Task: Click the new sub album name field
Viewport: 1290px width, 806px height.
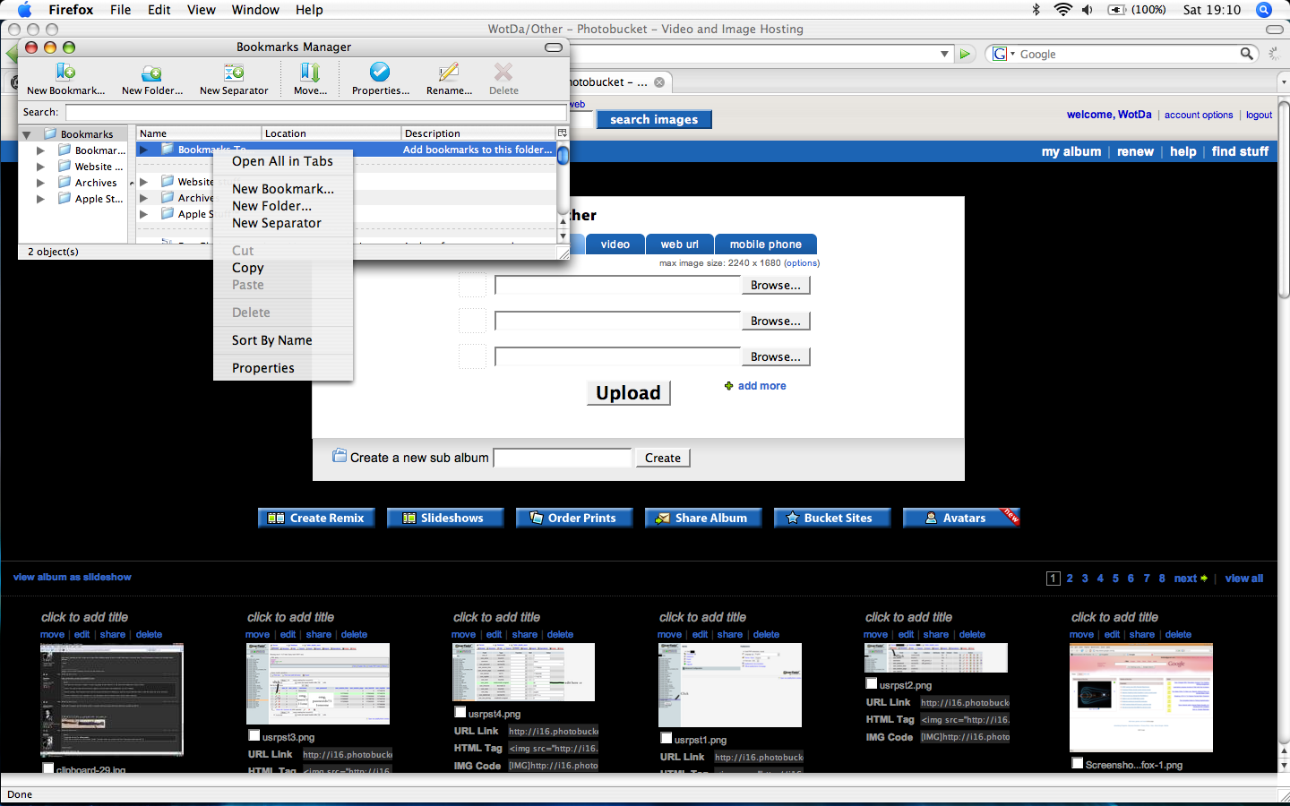Action: (x=563, y=458)
